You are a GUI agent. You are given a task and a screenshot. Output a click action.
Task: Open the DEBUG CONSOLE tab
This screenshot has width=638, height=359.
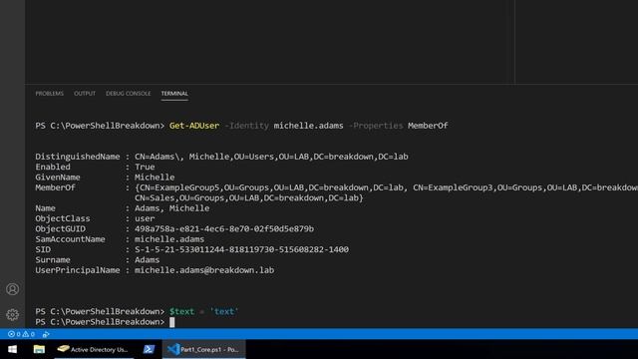pos(129,94)
